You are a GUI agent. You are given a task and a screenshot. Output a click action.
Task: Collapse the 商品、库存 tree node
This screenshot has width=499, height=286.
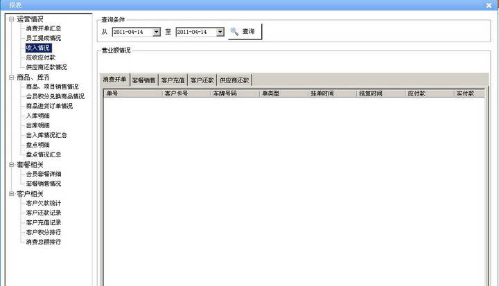11,78
